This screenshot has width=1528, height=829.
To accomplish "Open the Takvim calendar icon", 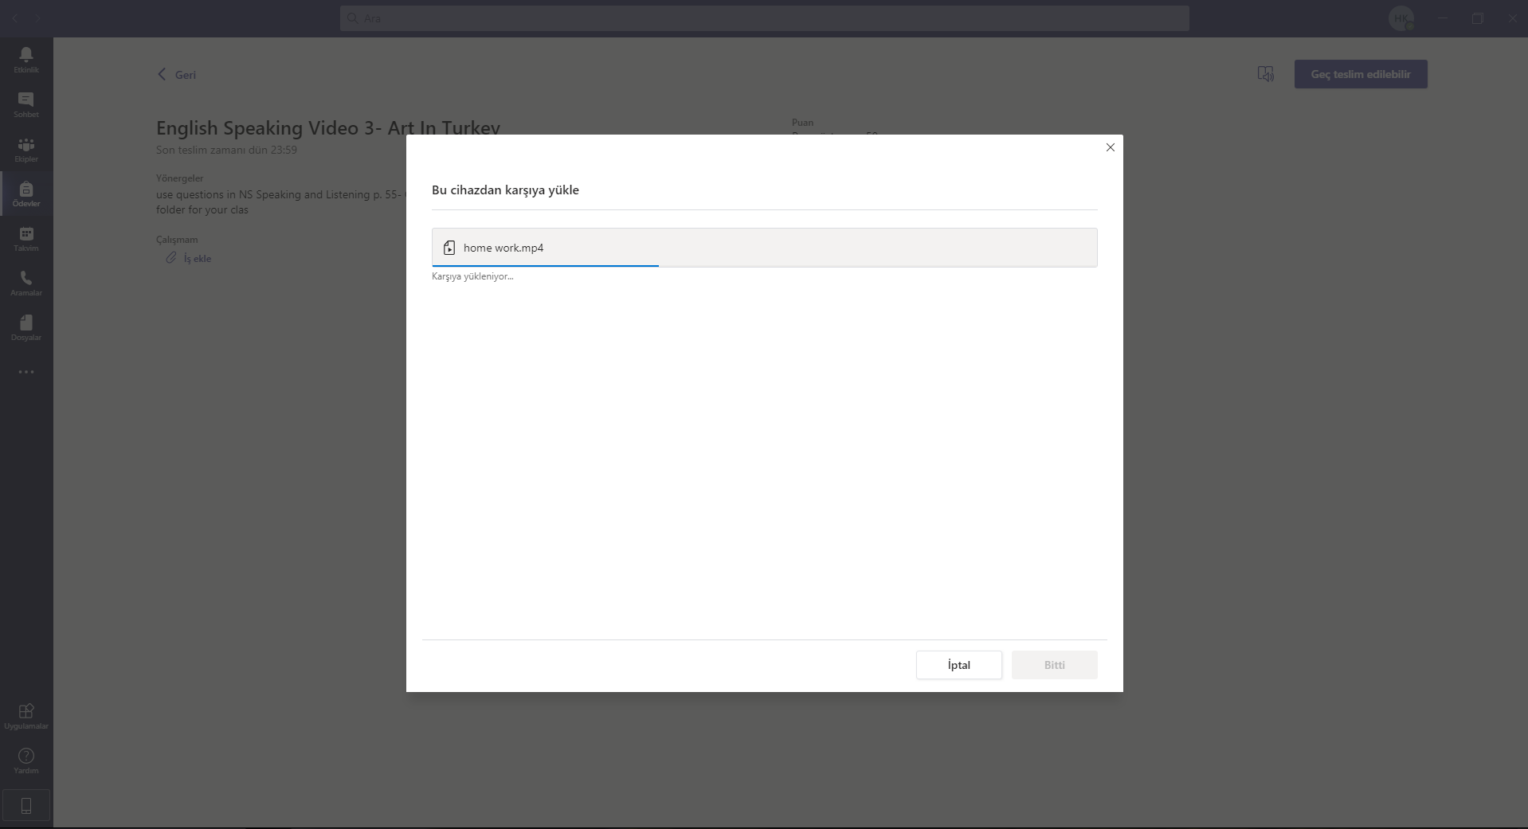I will (x=26, y=233).
